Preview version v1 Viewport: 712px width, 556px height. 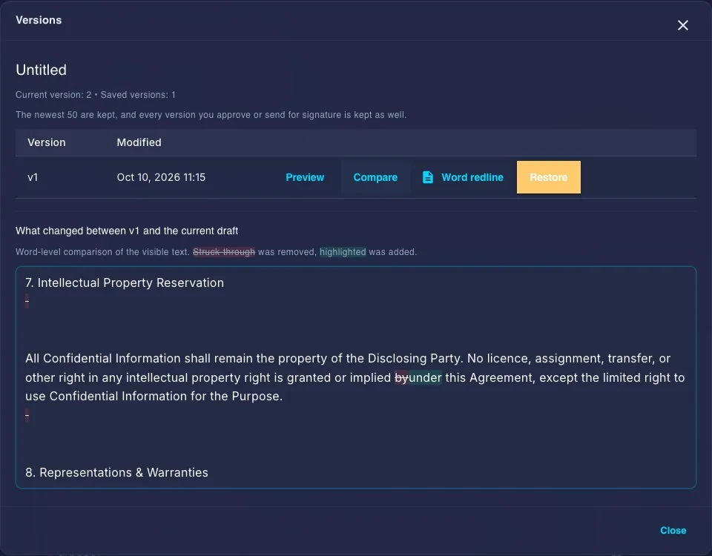(x=305, y=177)
